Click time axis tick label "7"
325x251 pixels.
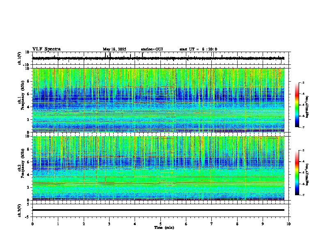(212, 224)
